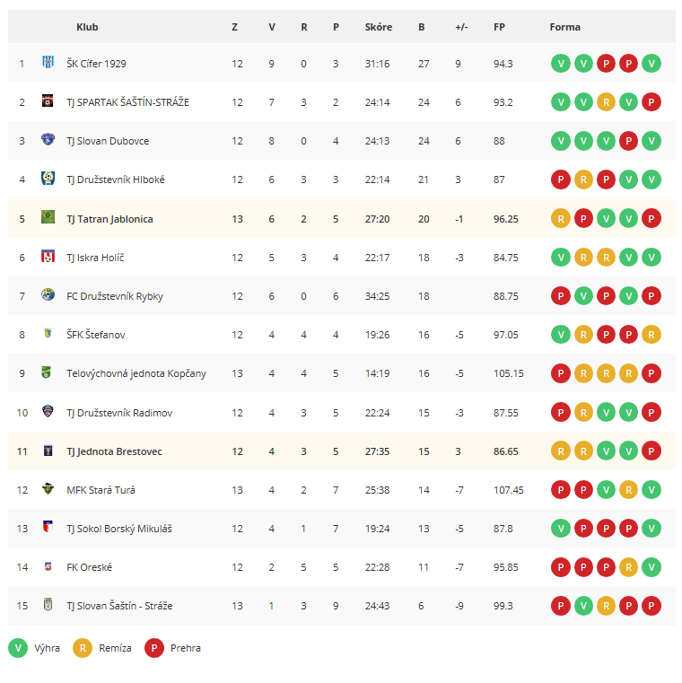
Task: Click the green Výhra legend circle
Action: [18, 648]
